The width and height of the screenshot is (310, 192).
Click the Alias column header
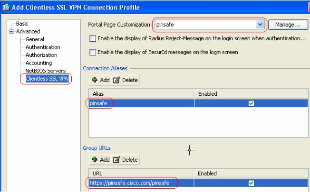click(141, 94)
